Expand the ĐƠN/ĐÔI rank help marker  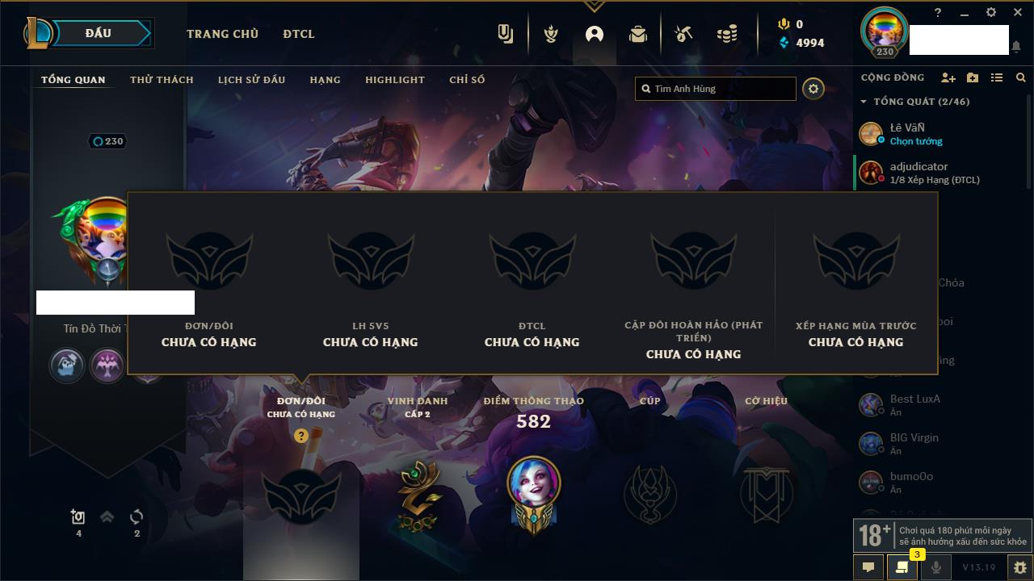tap(301, 436)
